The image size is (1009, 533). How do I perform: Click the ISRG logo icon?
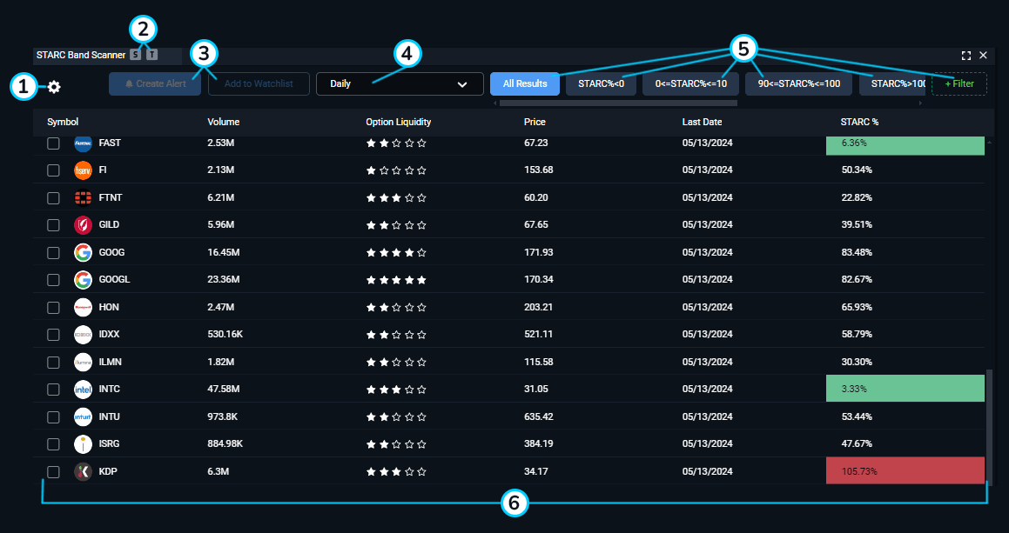pyautogui.click(x=83, y=443)
